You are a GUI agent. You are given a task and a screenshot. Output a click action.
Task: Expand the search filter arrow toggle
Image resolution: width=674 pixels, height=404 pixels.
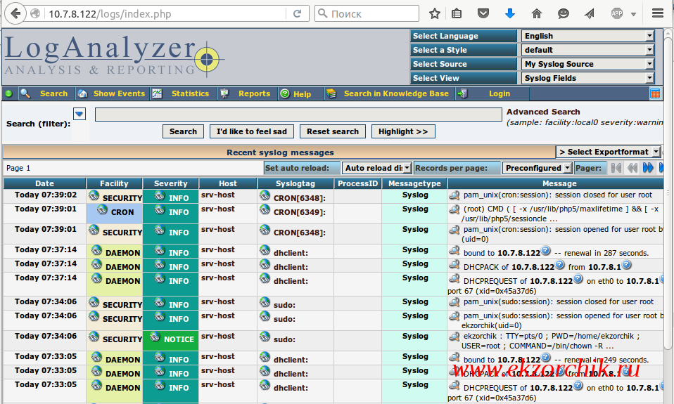point(80,114)
